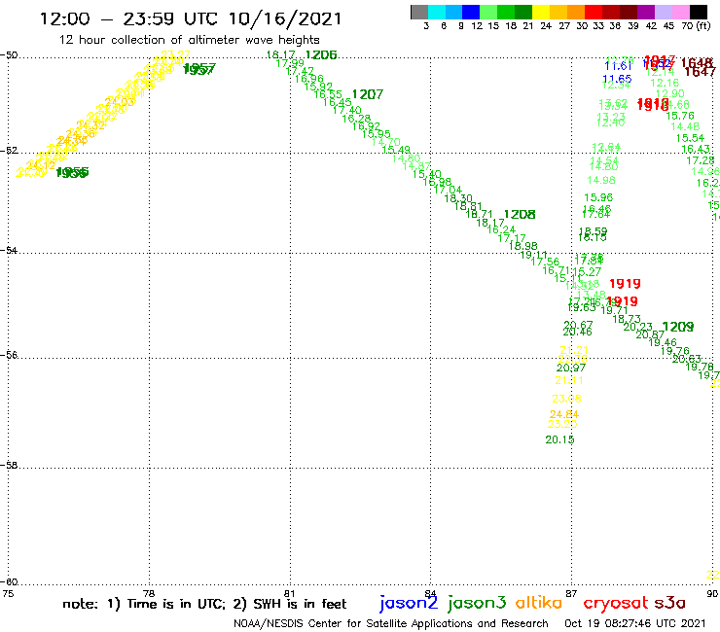This screenshot has height=632, width=720.
Task: Click the orange wave height value 24.84
Action: click(564, 414)
